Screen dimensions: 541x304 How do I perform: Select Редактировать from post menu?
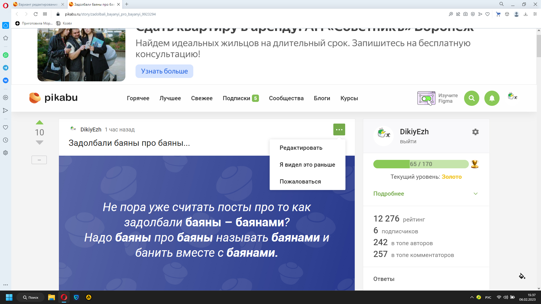301,148
